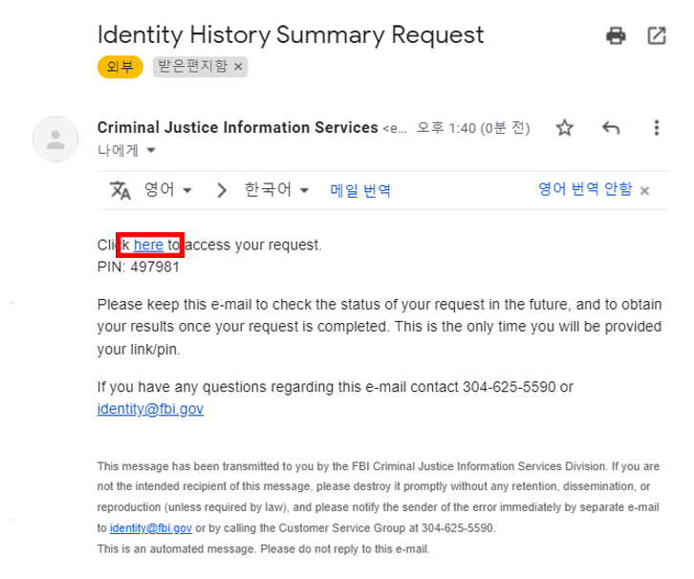Click the 받은편지함 label chip
This screenshot has height=579, width=694.
193,66
